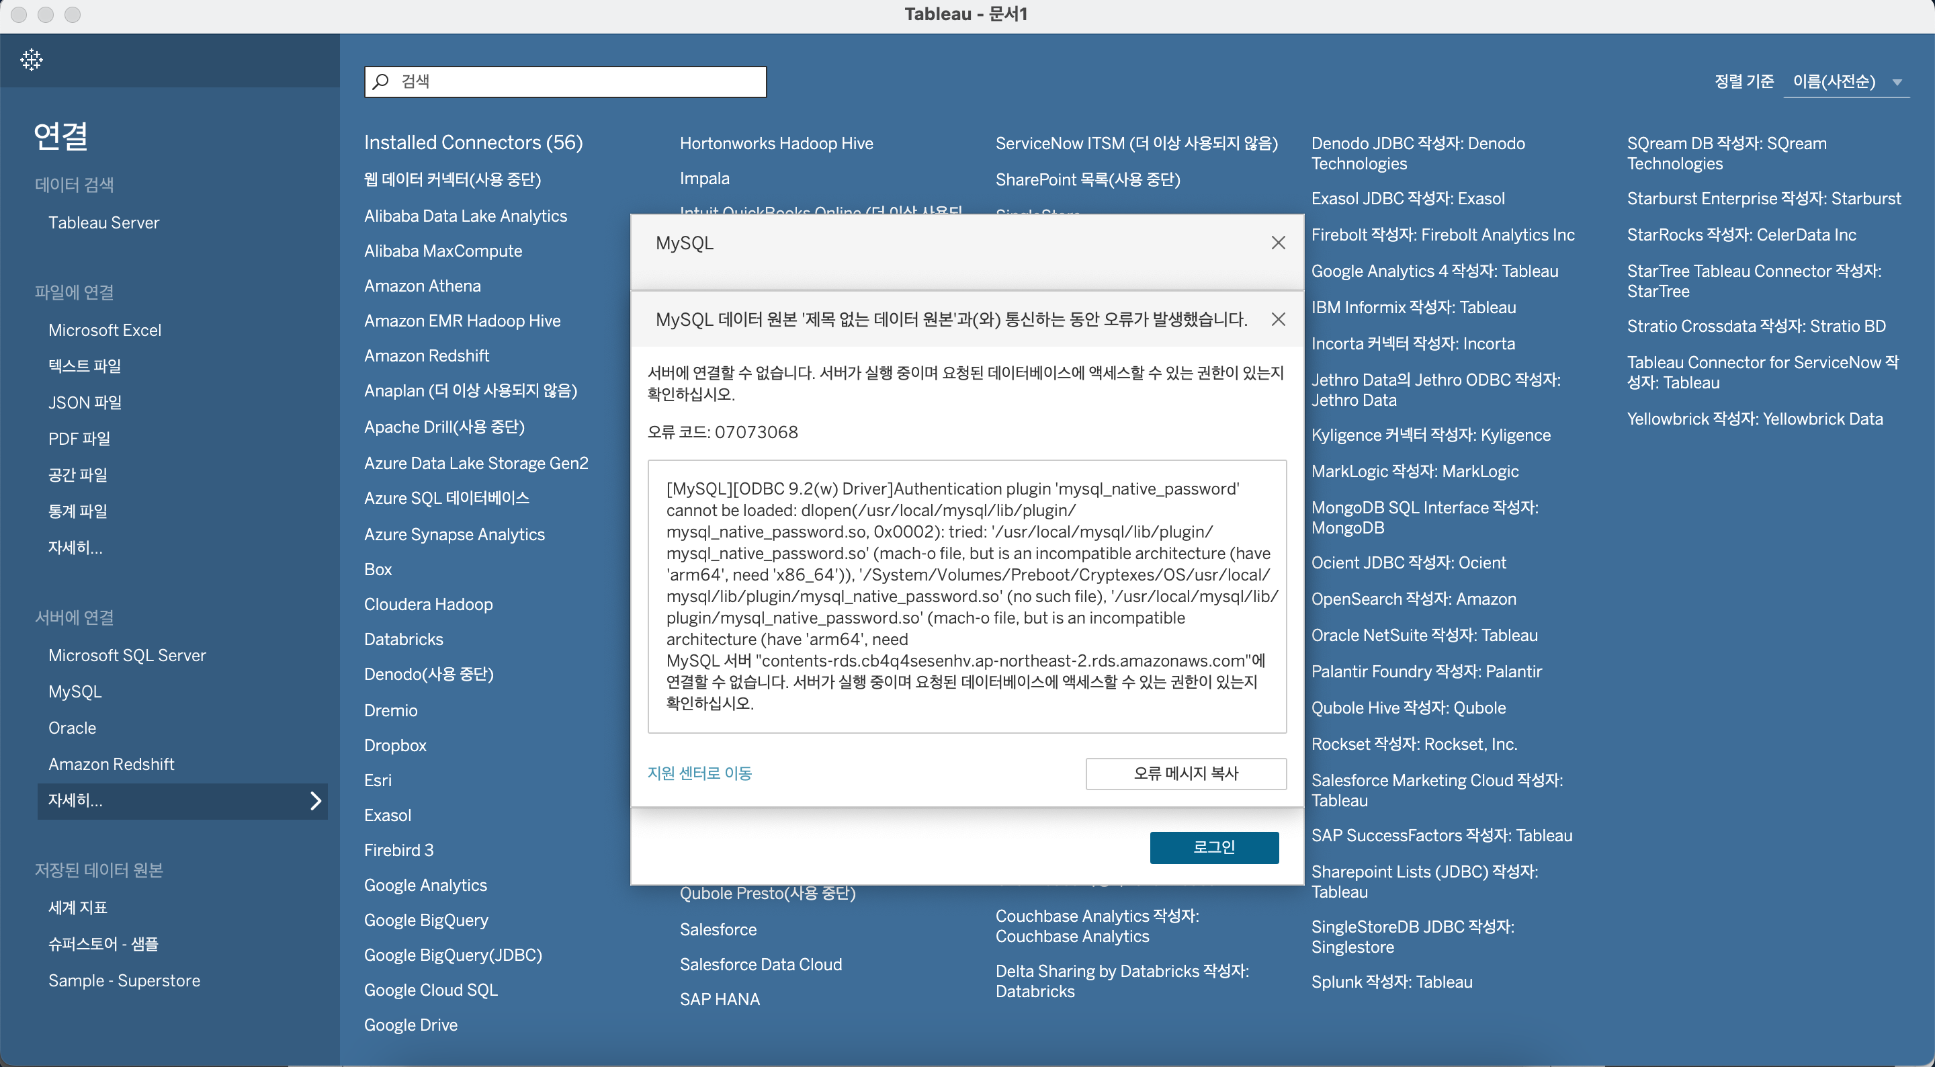Select Alibaba MaxCompute connector
This screenshot has height=1067, width=1935.
(443, 251)
